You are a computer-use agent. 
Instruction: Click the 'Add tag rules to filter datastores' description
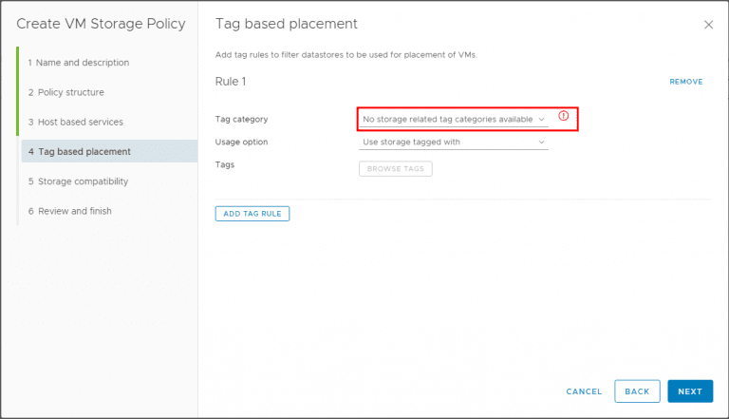pos(346,55)
